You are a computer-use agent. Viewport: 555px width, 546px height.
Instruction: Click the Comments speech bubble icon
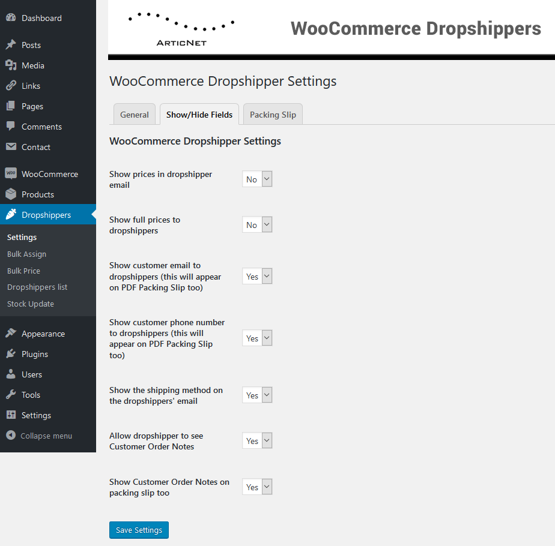pos(11,126)
